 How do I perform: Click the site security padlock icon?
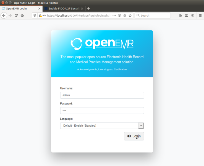pyautogui.click(x=40, y=16)
